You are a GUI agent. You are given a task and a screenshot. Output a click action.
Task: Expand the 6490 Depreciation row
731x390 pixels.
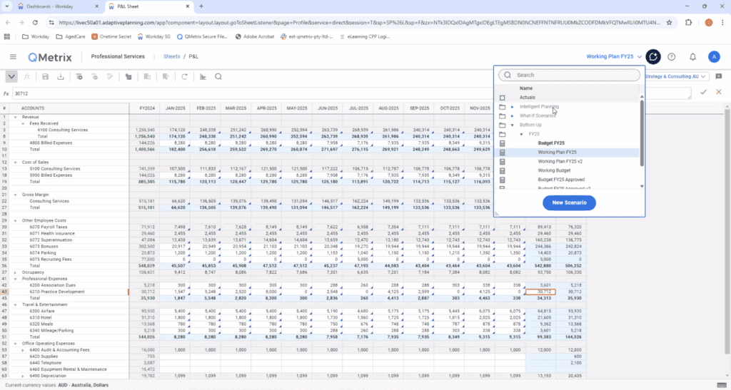click(23, 376)
